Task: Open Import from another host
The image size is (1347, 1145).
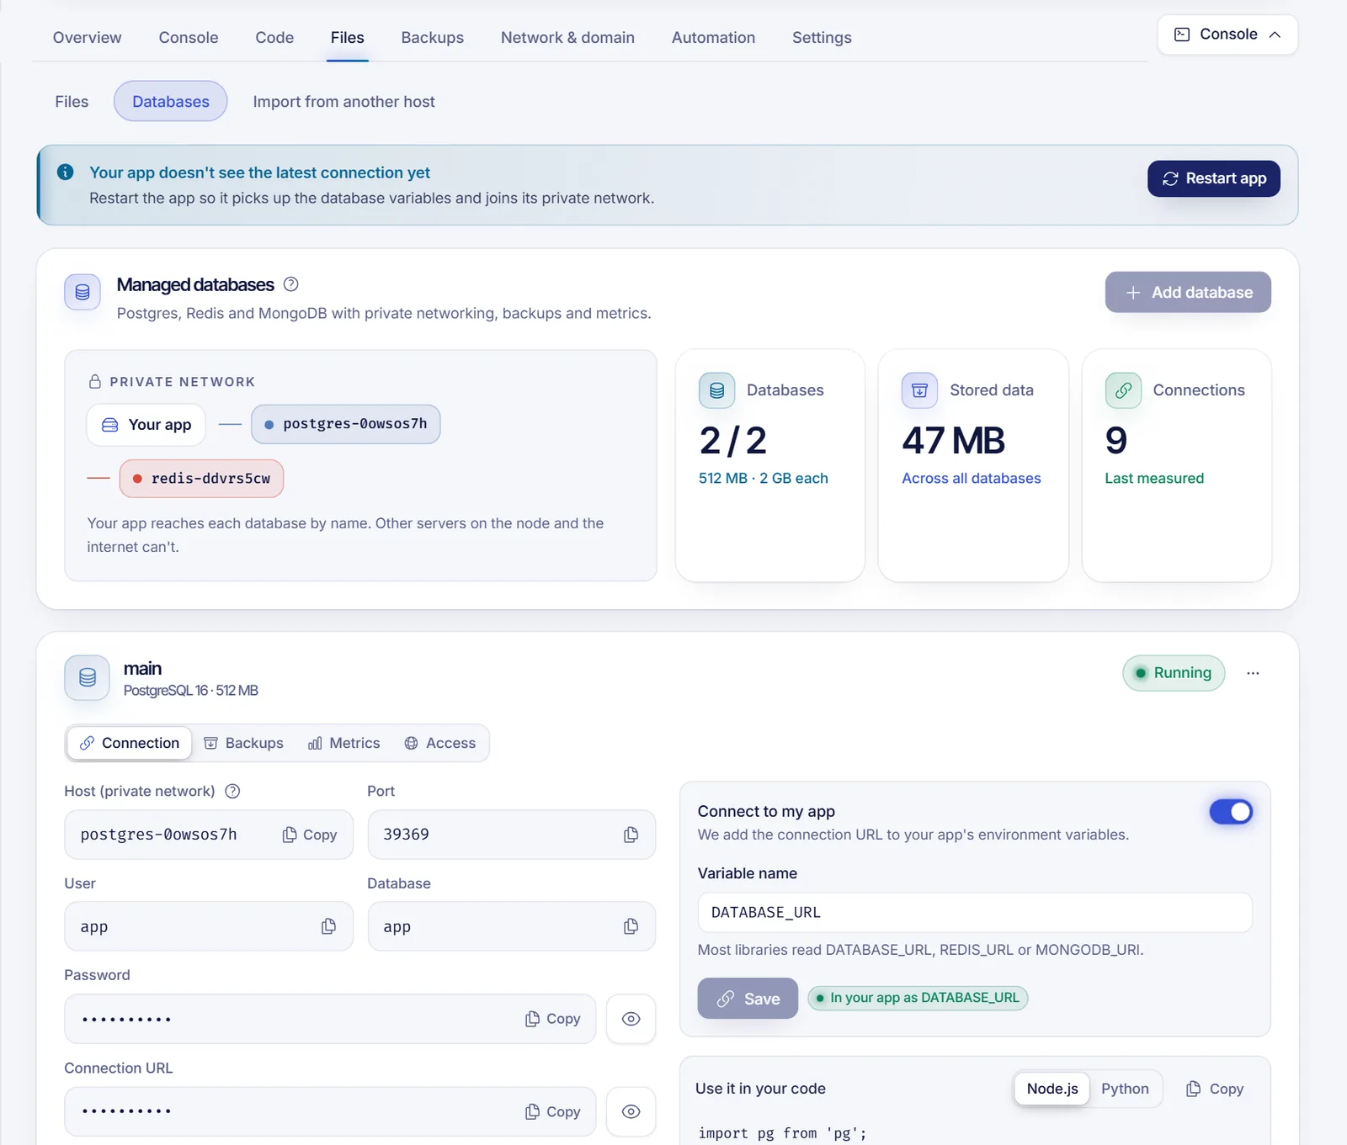Action: click(343, 101)
